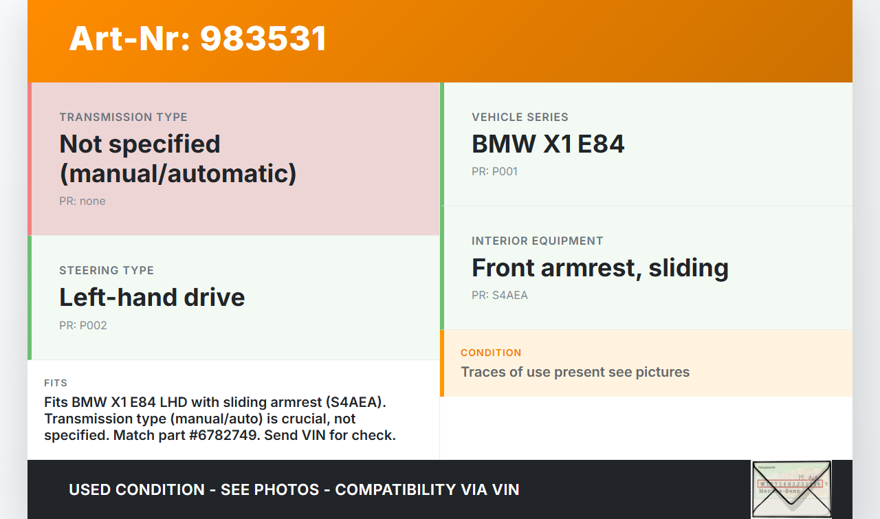Click the PR: S4AEA code
Image resolution: width=880 pixels, height=519 pixels.
(x=500, y=296)
